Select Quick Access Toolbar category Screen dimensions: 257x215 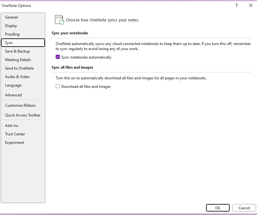click(23, 115)
